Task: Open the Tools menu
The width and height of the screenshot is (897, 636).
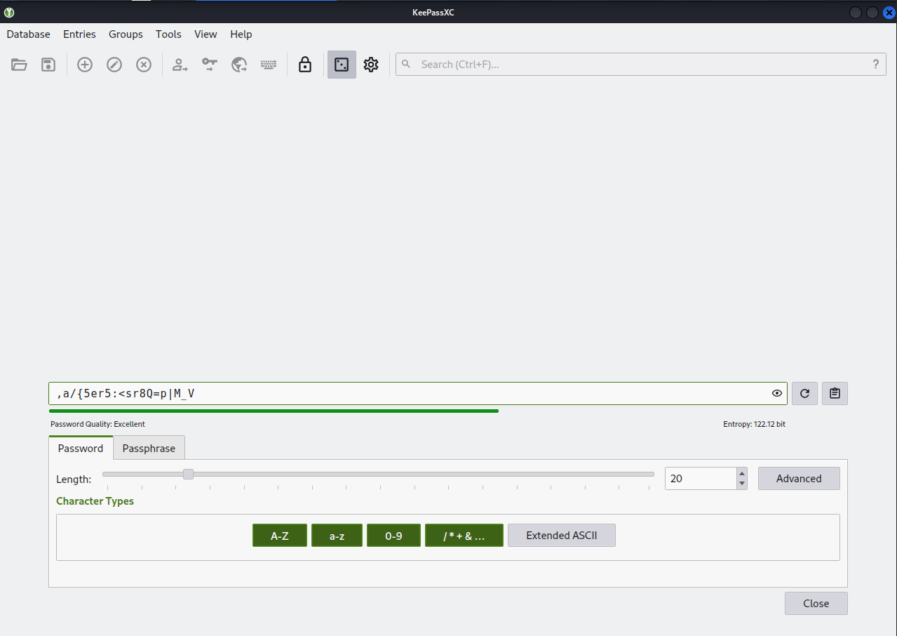Action: pyautogui.click(x=168, y=34)
